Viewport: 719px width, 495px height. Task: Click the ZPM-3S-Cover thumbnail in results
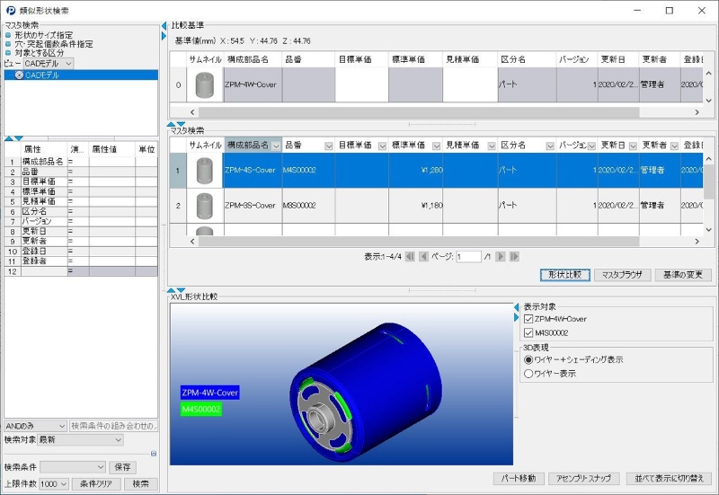tap(205, 206)
